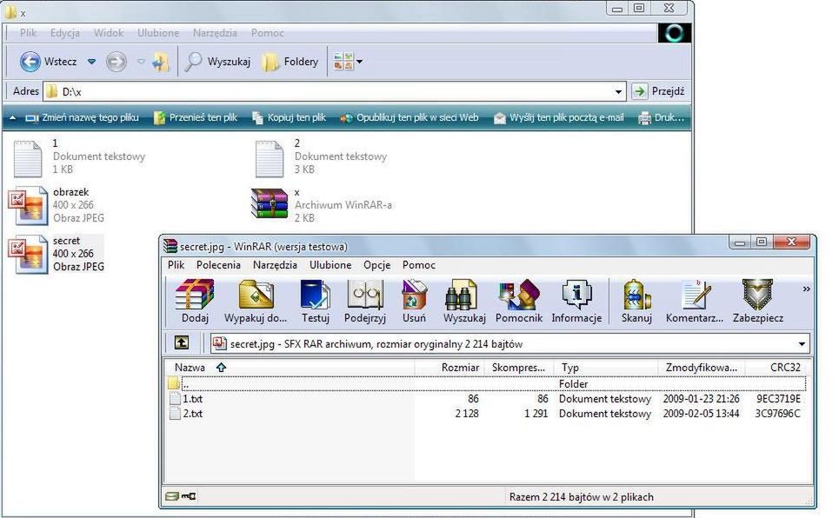Click Wyszukaj search in Explorer toolbar
The image size is (839, 518).
[x=217, y=62]
